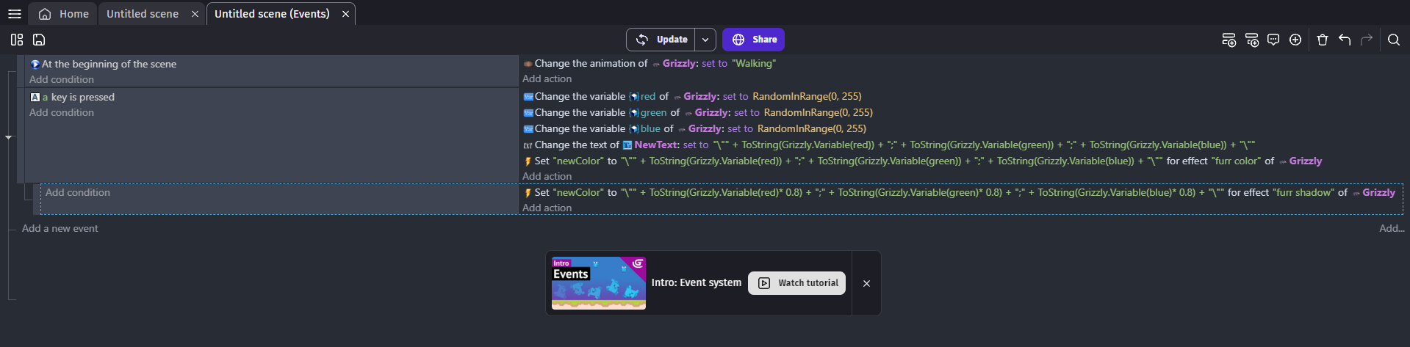Screen dimensions: 1410x347
Task: Open the search in events magnifier
Action: pyautogui.click(x=1394, y=40)
